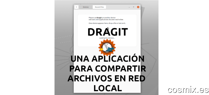Click the 'ARCHIVOS EN RED' caption line

(106, 78)
